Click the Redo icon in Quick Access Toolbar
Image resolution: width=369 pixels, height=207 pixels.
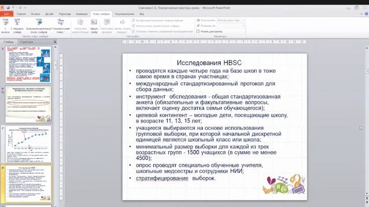[20, 7]
